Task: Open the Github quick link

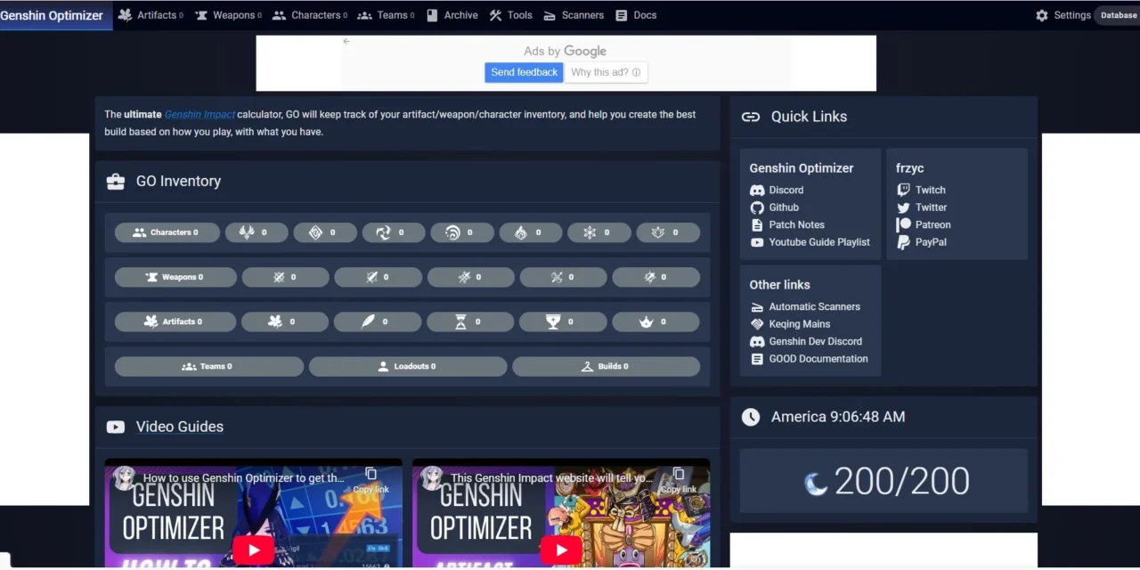Action: tap(774, 208)
